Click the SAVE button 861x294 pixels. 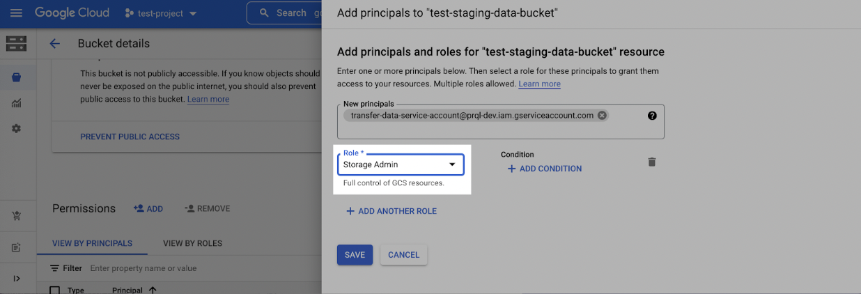pyautogui.click(x=355, y=255)
